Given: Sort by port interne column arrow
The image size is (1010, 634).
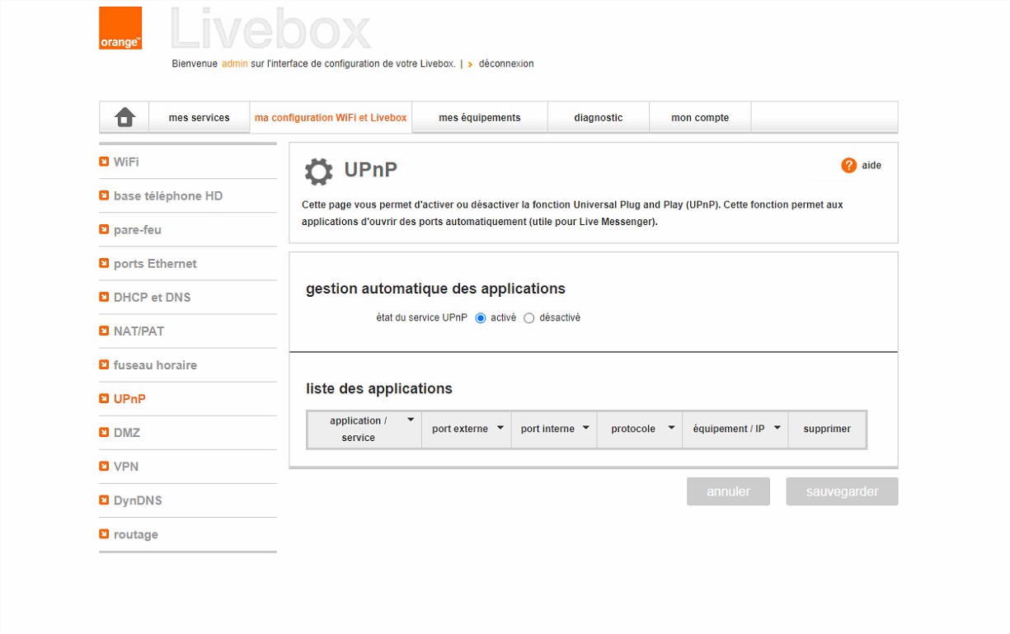Looking at the screenshot, I should click(585, 428).
